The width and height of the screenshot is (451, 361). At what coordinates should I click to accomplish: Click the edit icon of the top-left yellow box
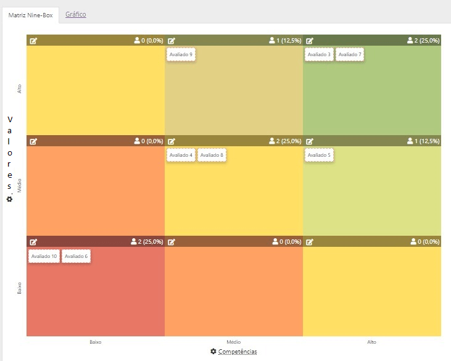pyautogui.click(x=33, y=41)
